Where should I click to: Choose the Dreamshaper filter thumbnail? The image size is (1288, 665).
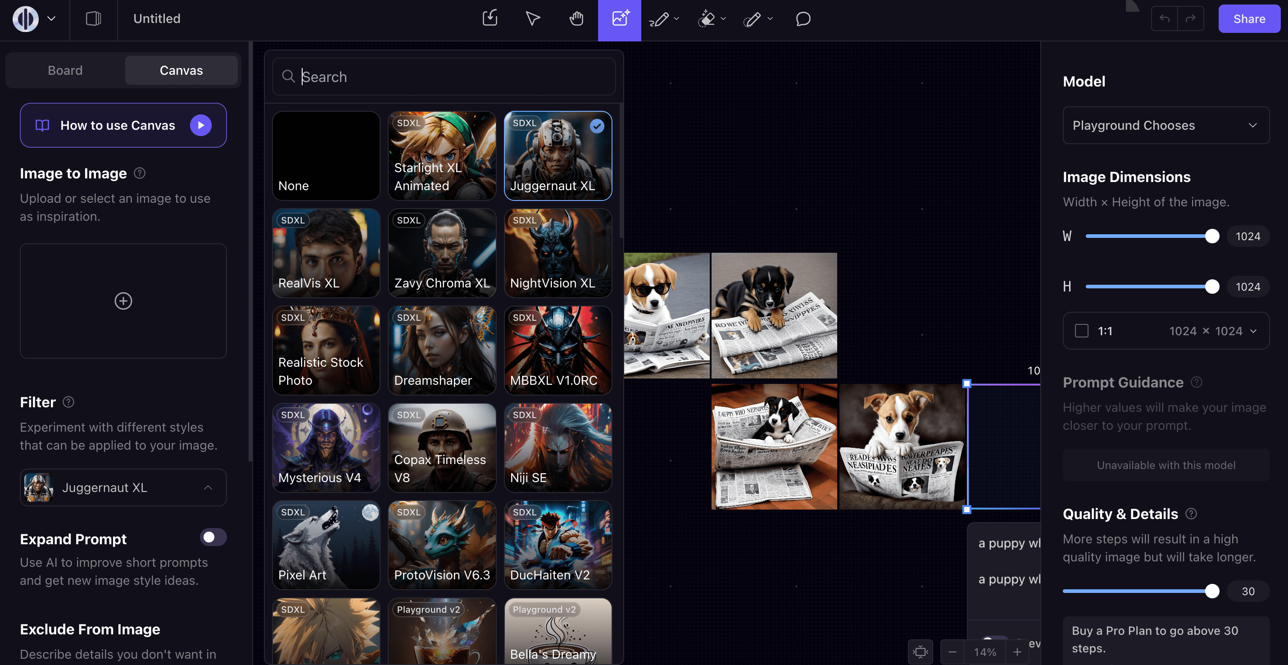tap(442, 350)
